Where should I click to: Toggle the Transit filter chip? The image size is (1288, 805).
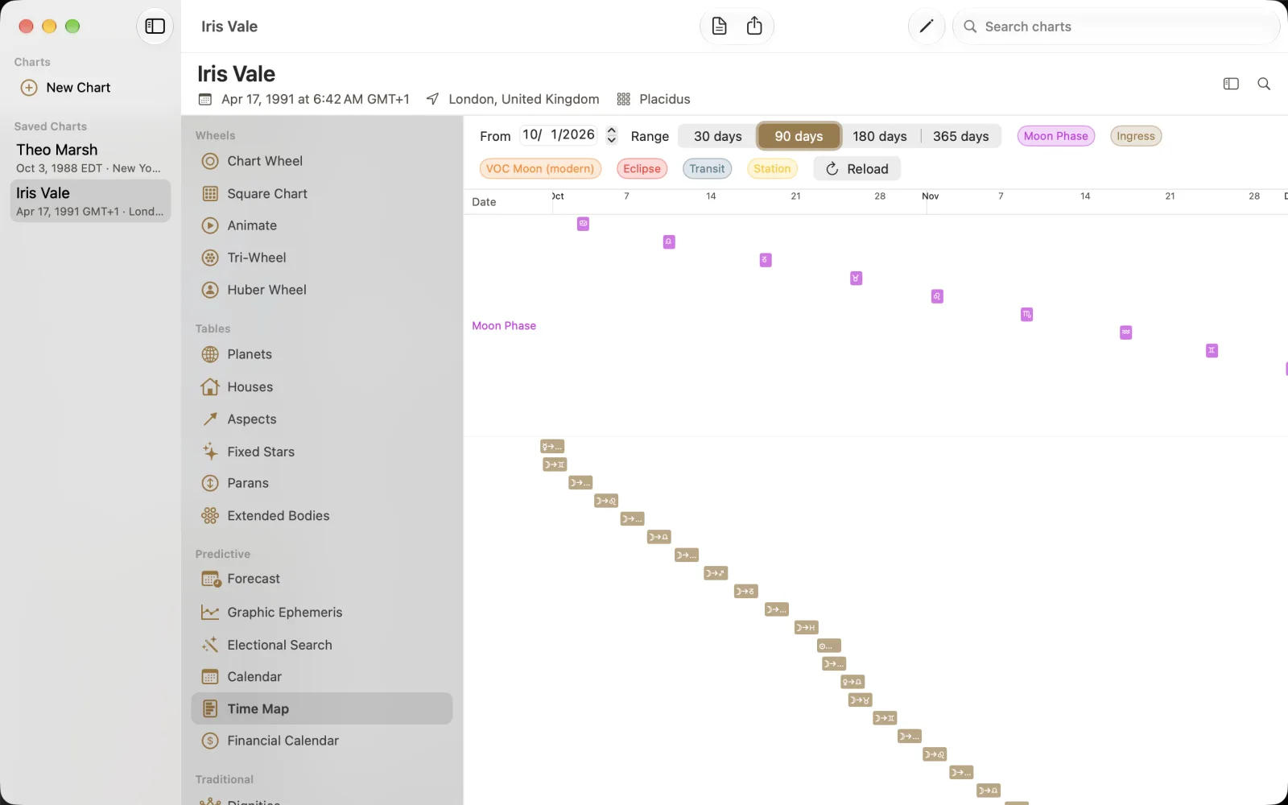pos(707,168)
